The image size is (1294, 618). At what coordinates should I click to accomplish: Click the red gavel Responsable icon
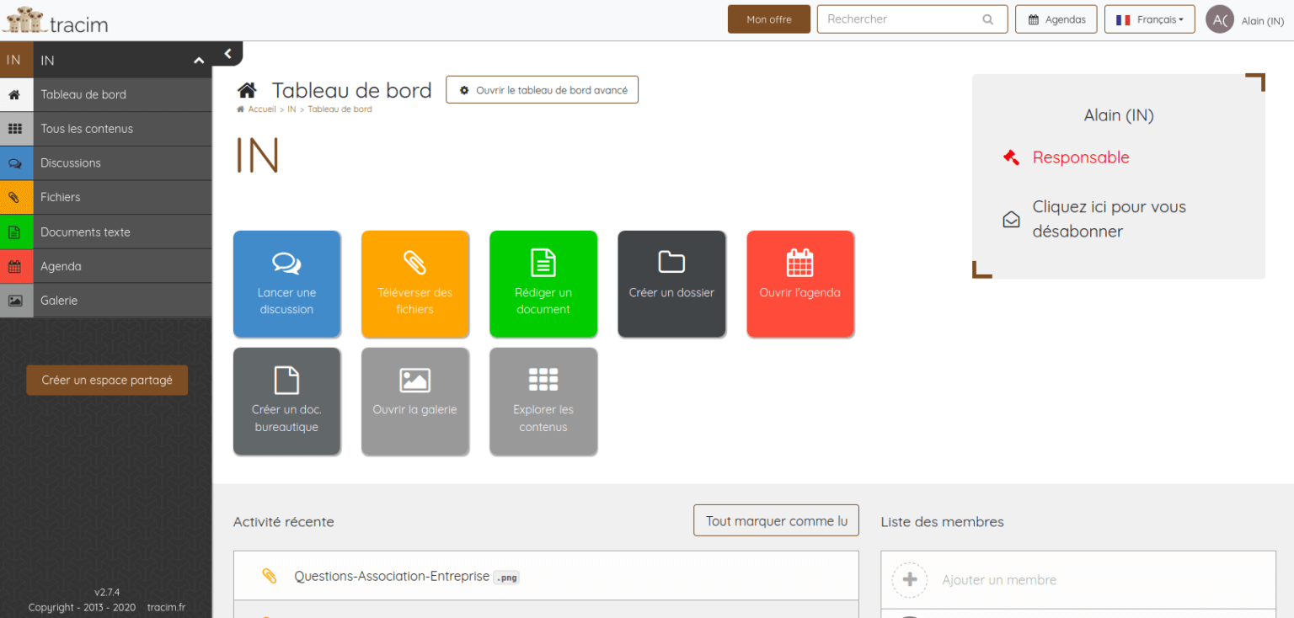[1011, 157]
